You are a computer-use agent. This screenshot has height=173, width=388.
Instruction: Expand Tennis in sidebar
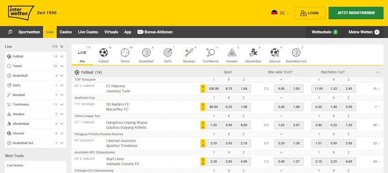coord(62,66)
